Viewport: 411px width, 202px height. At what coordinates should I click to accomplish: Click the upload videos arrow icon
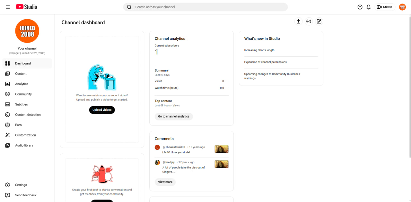tap(298, 21)
